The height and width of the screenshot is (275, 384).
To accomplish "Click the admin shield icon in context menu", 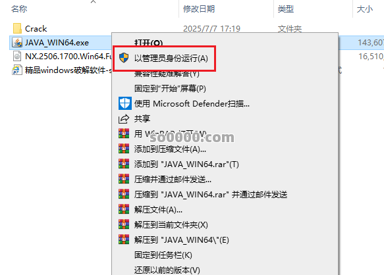I will pos(124,58).
